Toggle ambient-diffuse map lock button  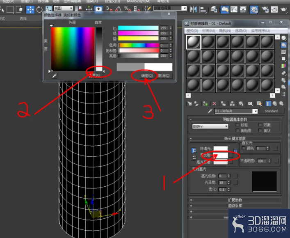coord(235,151)
